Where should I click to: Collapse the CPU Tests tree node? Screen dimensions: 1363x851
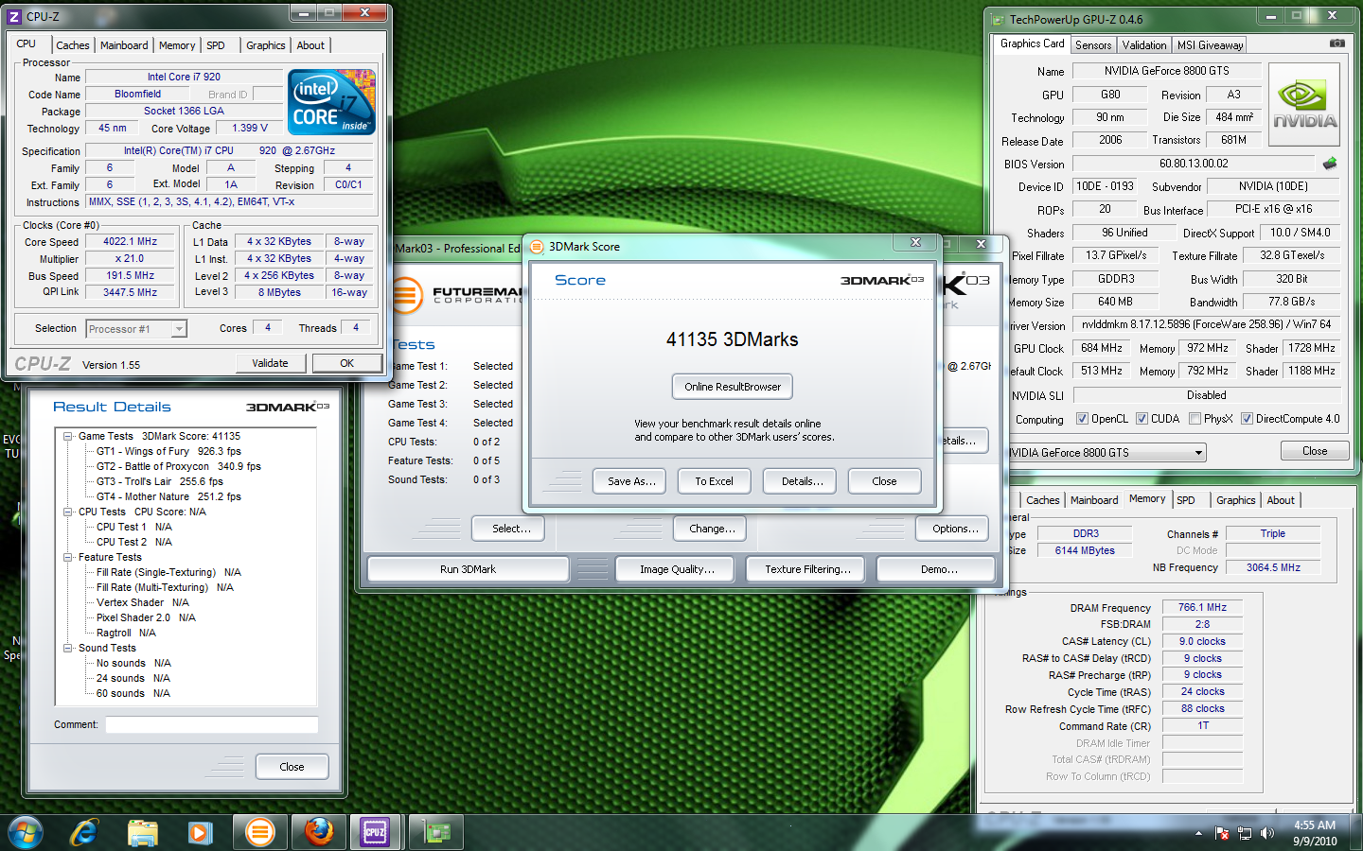click(68, 512)
